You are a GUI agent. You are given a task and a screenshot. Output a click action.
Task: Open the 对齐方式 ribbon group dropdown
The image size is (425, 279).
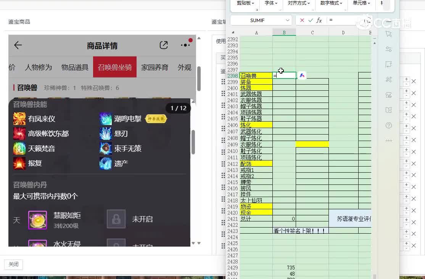pos(299,3)
